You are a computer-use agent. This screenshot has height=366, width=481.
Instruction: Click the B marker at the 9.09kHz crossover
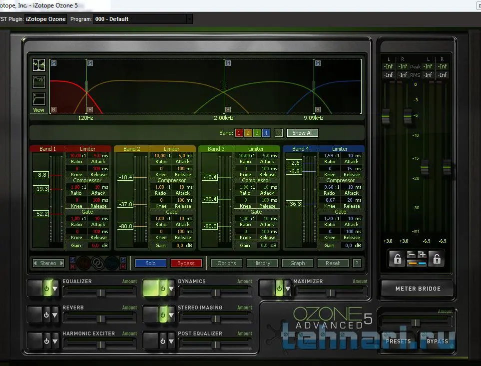click(x=318, y=109)
